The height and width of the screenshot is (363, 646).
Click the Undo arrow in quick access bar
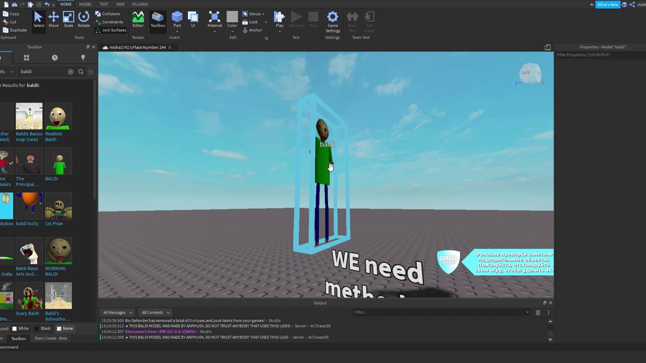coord(47,4)
